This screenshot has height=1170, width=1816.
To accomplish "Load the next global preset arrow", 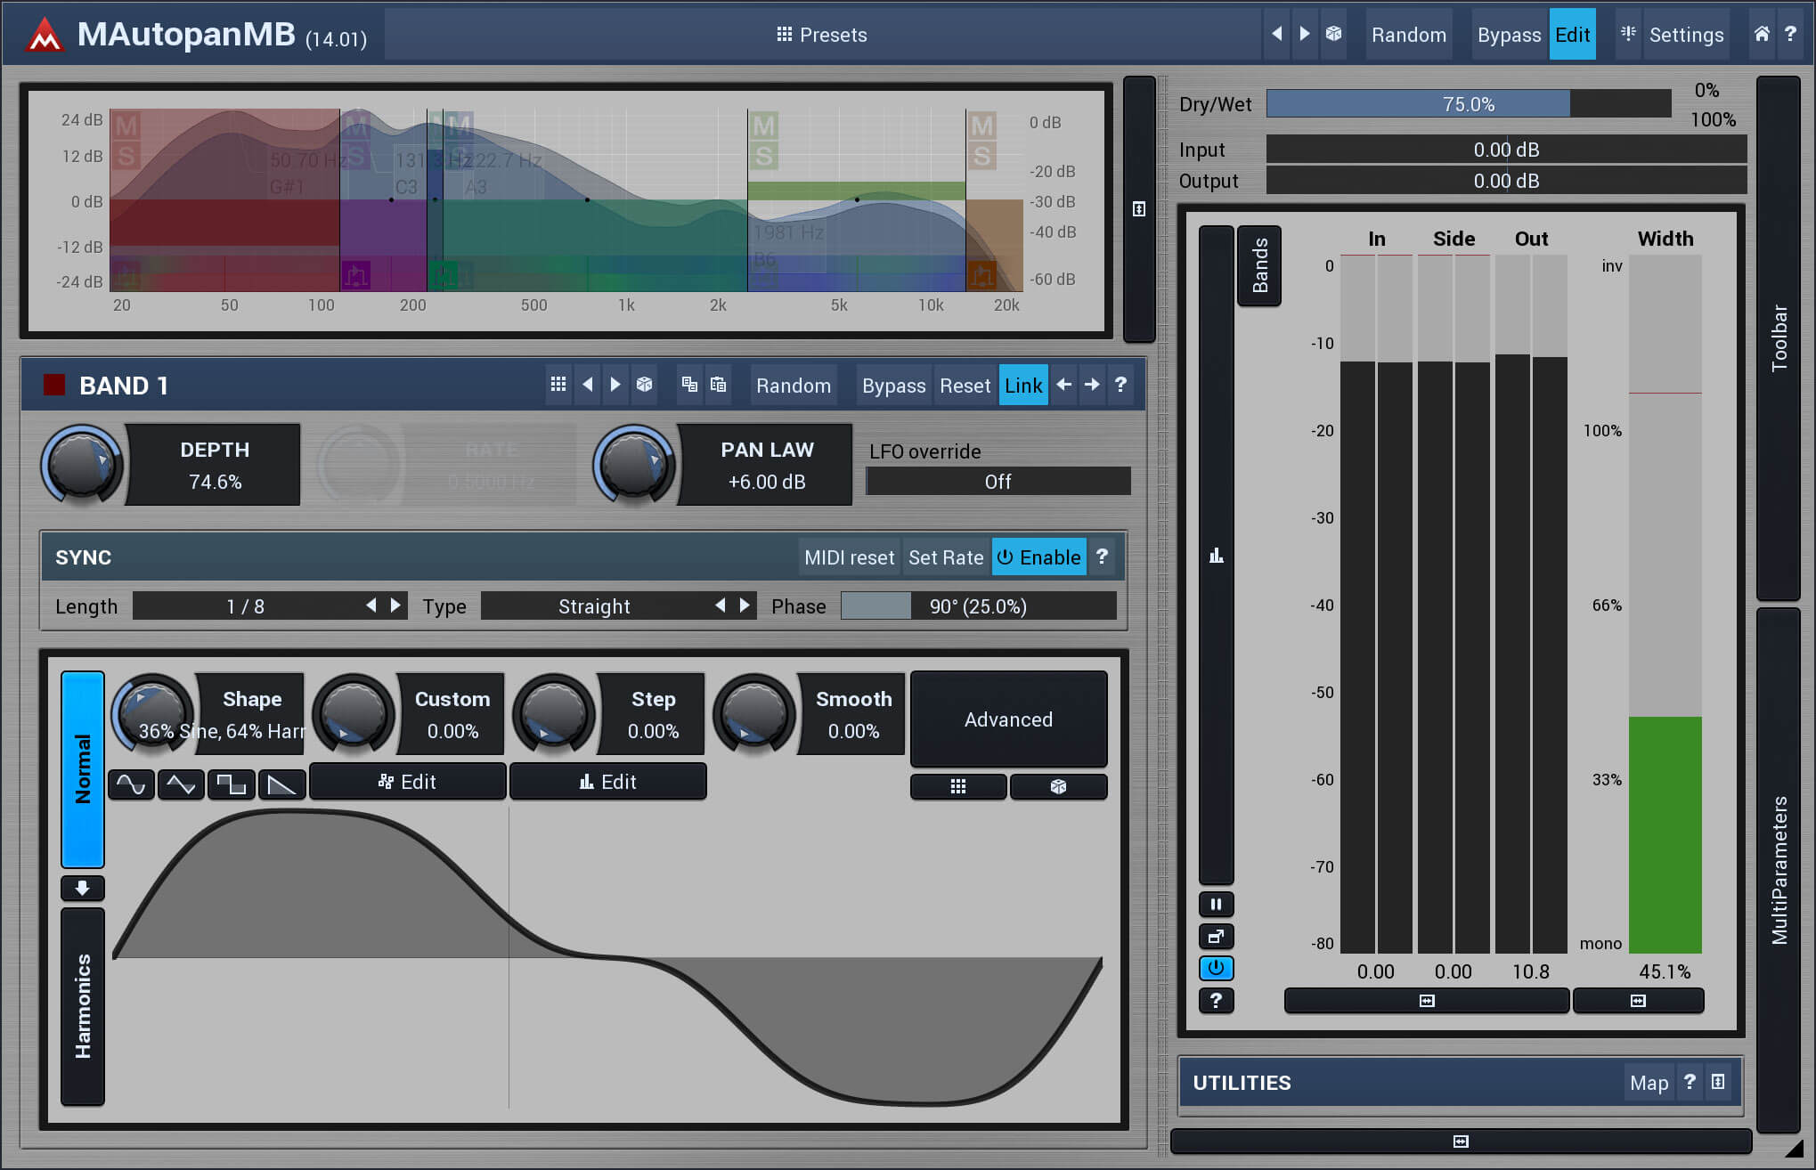I will point(1305,34).
